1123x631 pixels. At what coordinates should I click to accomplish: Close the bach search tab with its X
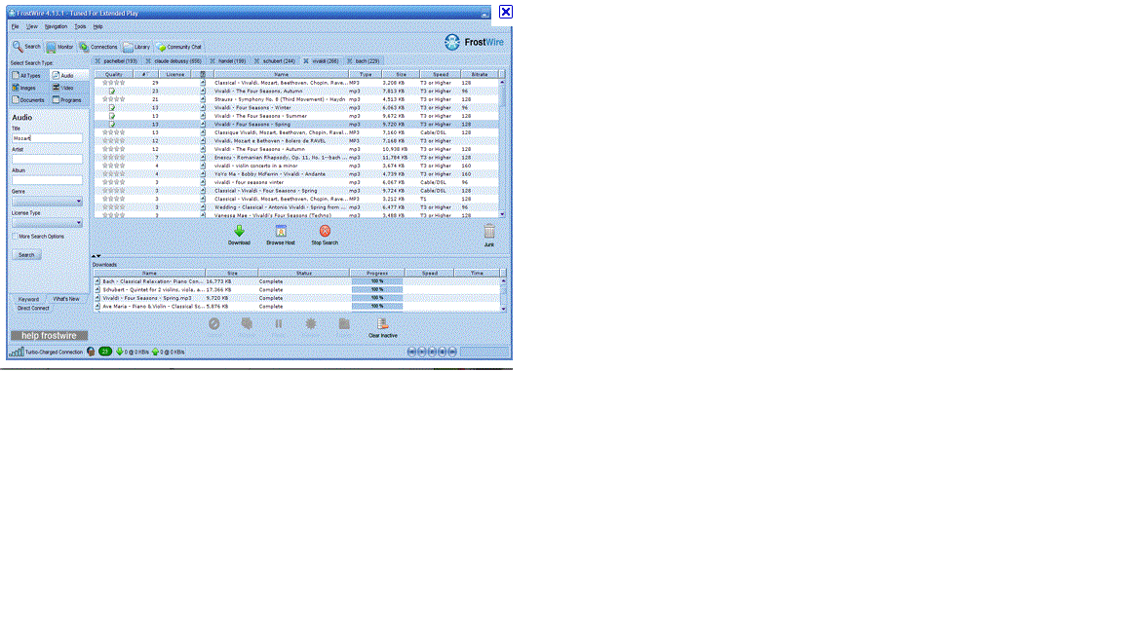coord(350,61)
